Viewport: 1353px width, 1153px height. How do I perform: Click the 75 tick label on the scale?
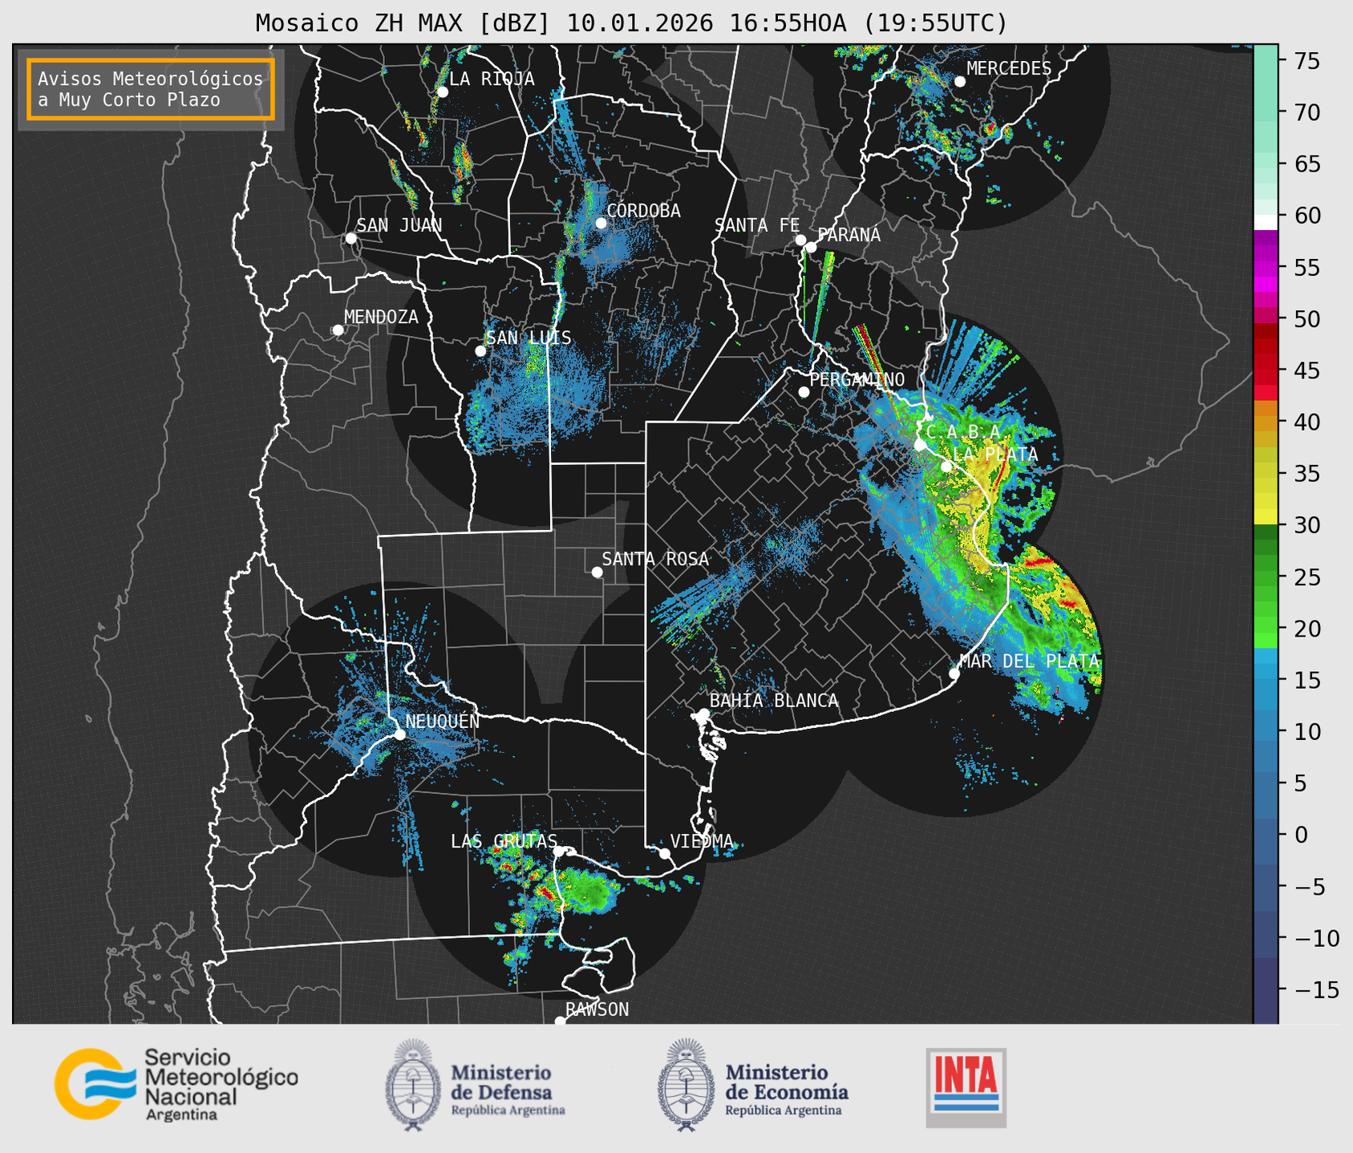pyautogui.click(x=1306, y=61)
